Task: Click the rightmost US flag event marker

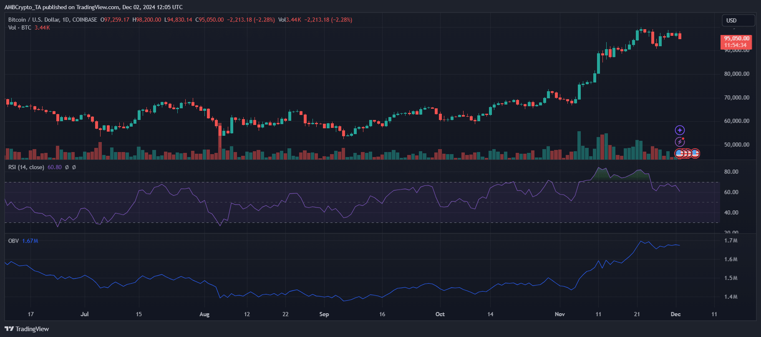Action: click(695, 154)
